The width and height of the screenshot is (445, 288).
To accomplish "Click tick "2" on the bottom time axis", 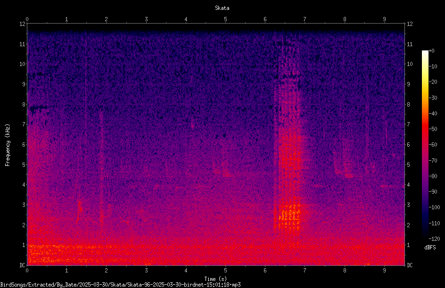I will tap(107, 271).
